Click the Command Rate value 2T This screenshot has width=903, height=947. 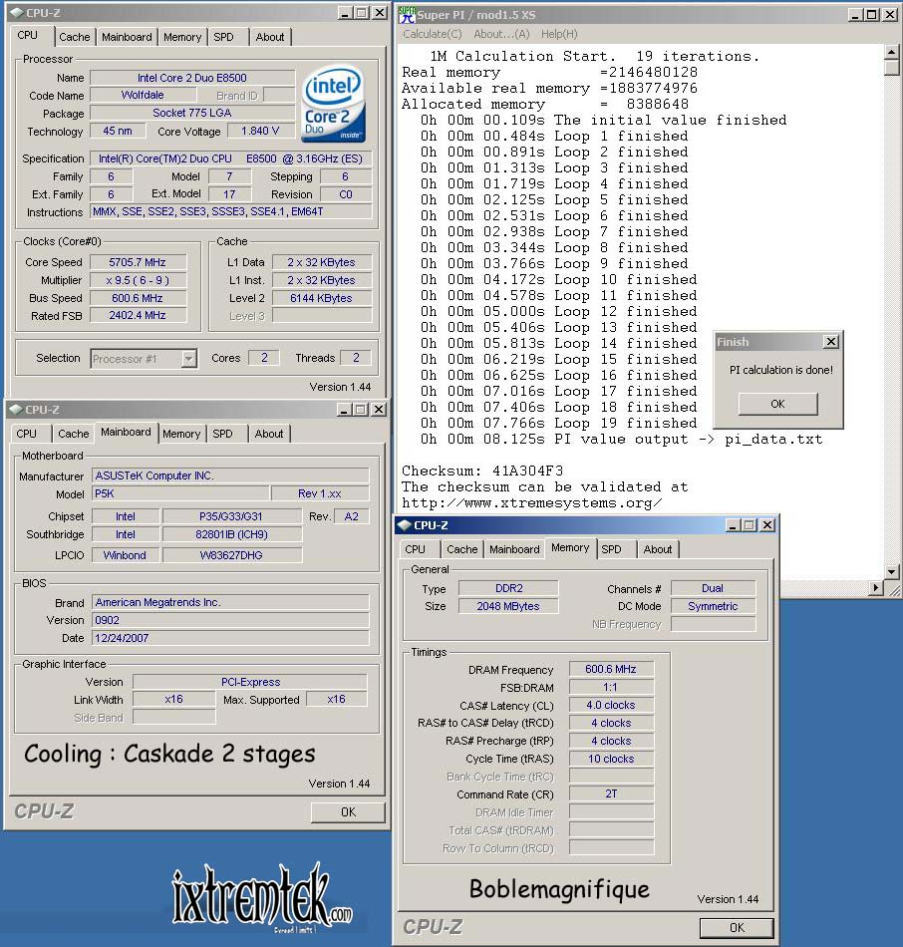tap(611, 793)
